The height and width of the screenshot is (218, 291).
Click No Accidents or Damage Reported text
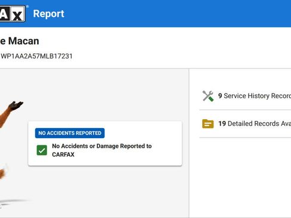(x=102, y=150)
